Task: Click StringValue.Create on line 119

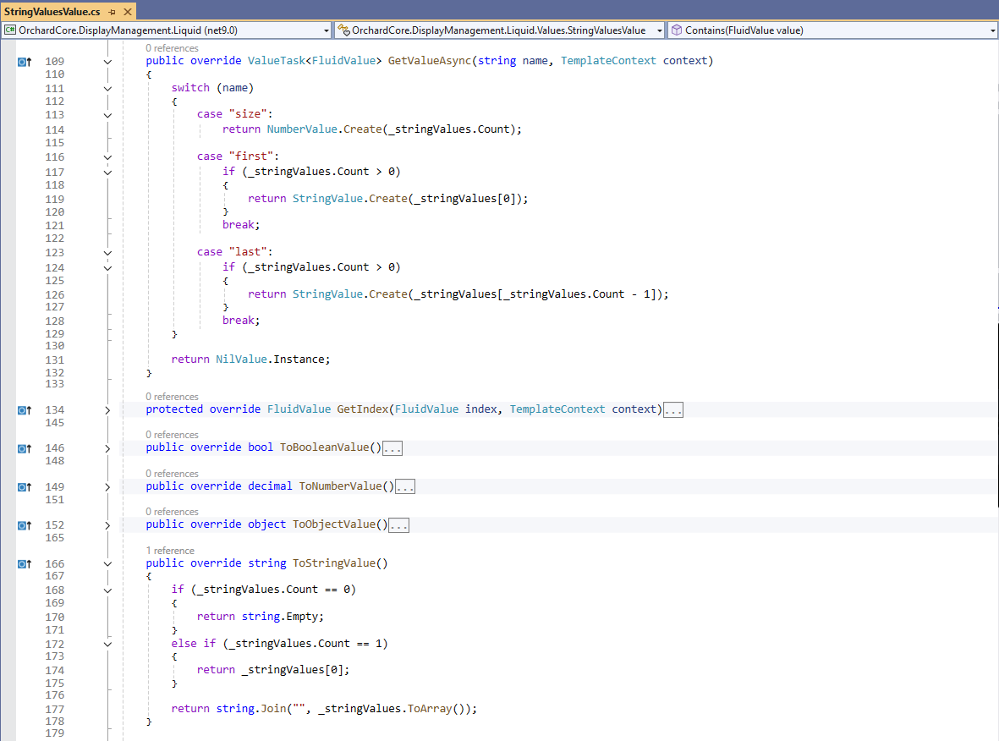Action: (350, 199)
